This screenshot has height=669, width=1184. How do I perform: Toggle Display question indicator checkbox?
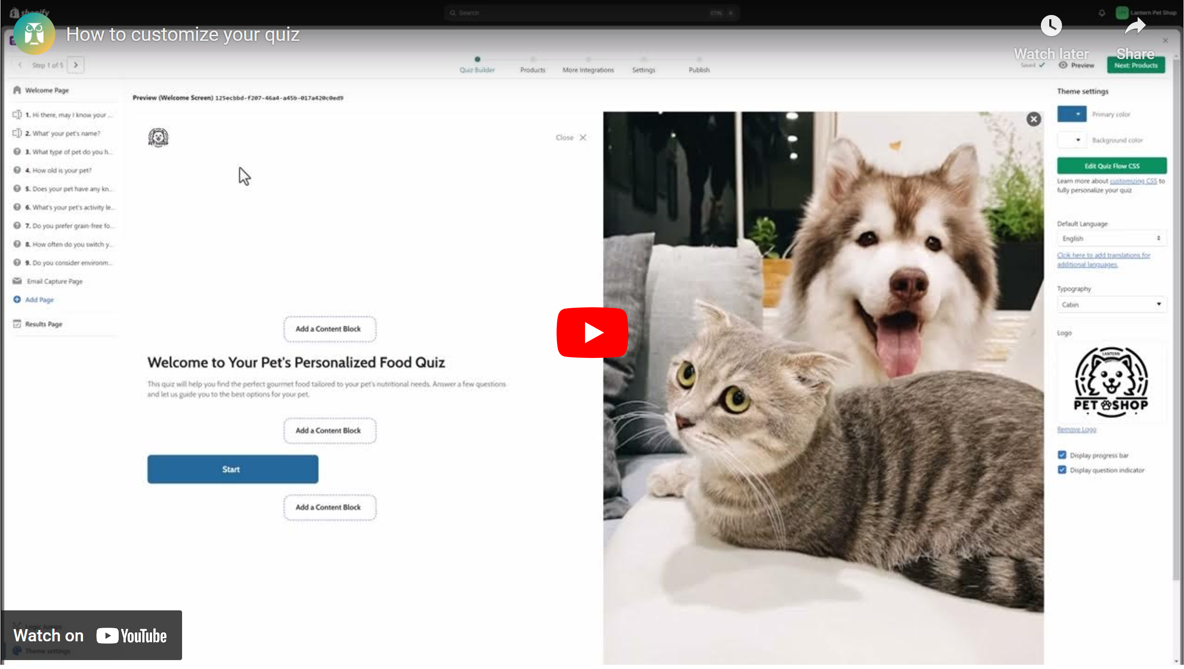click(1062, 470)
